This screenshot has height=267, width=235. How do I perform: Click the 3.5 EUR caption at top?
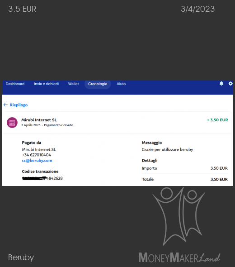pos(22,9)
